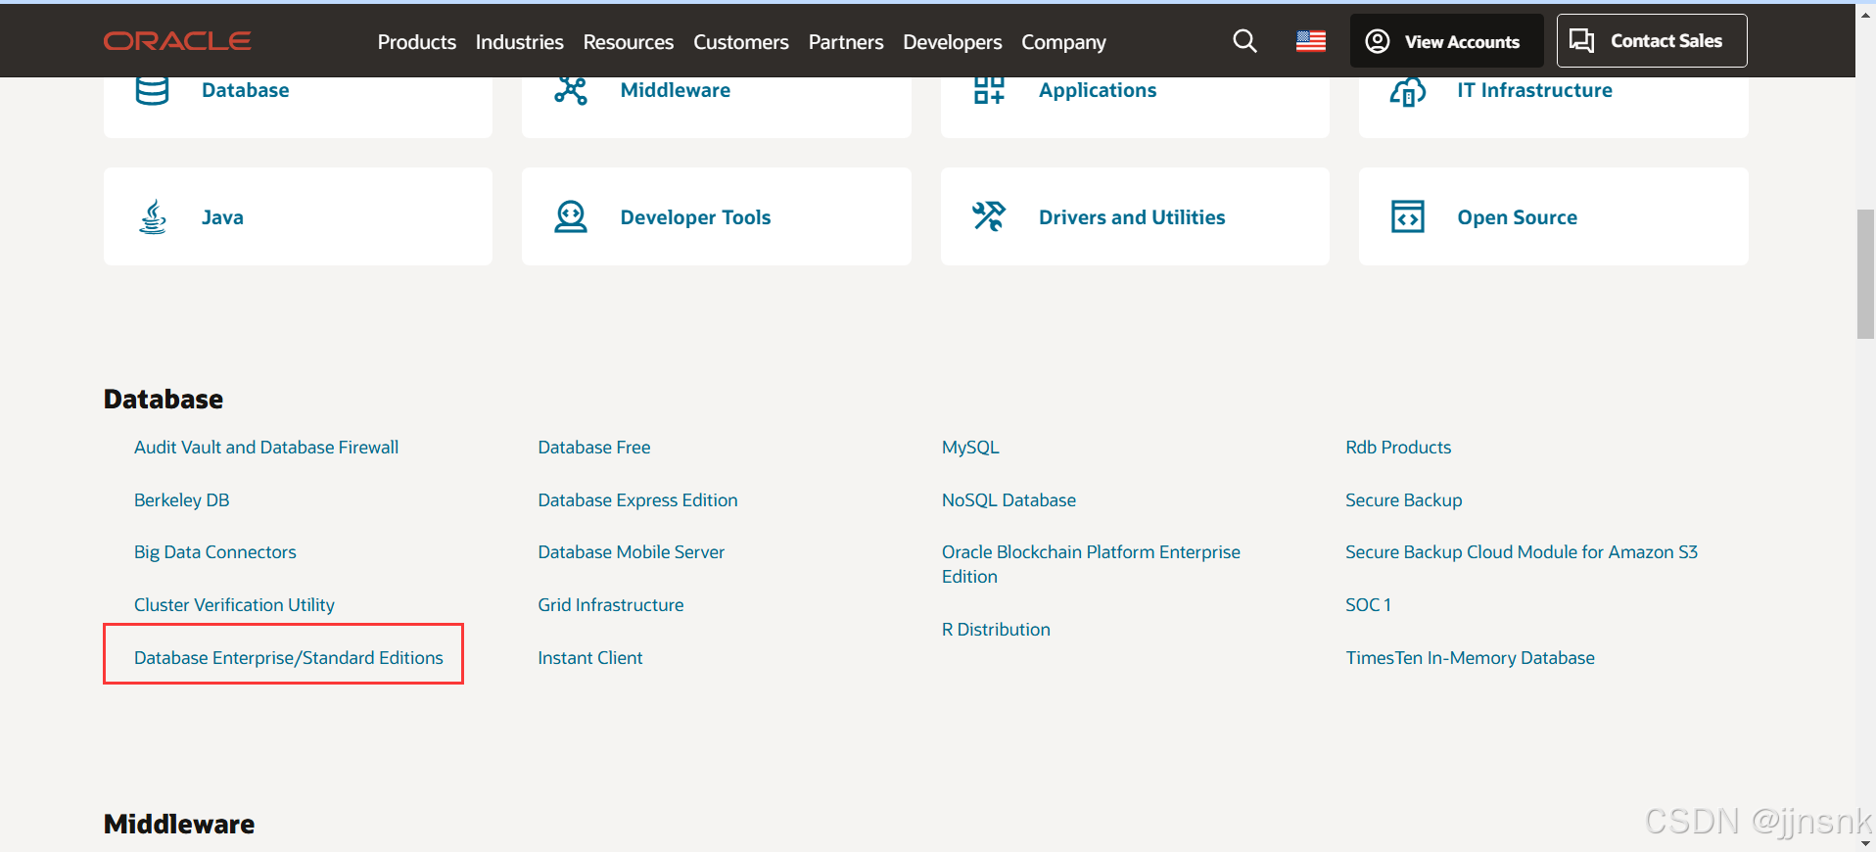Select the Database category card
The height and width of the screenshot is (852, 1876).
coord(298,108)
